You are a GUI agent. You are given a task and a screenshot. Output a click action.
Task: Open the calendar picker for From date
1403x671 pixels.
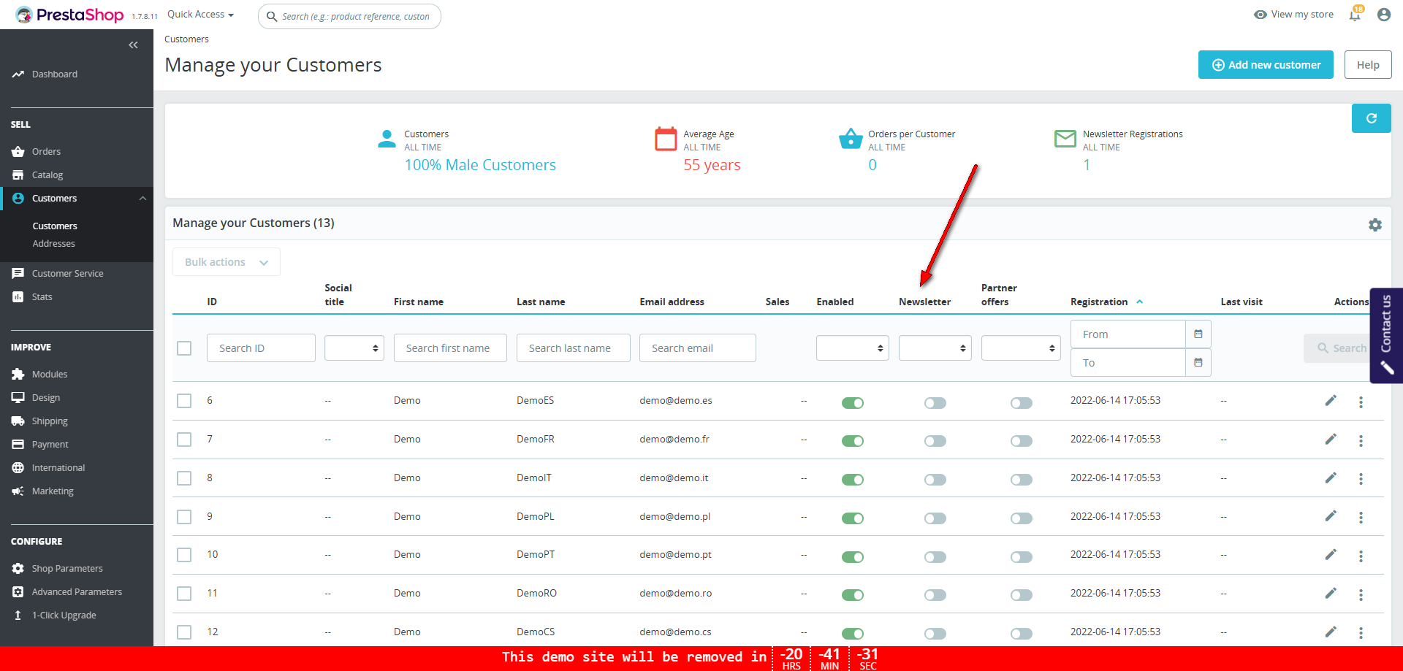click(1198, 334)
